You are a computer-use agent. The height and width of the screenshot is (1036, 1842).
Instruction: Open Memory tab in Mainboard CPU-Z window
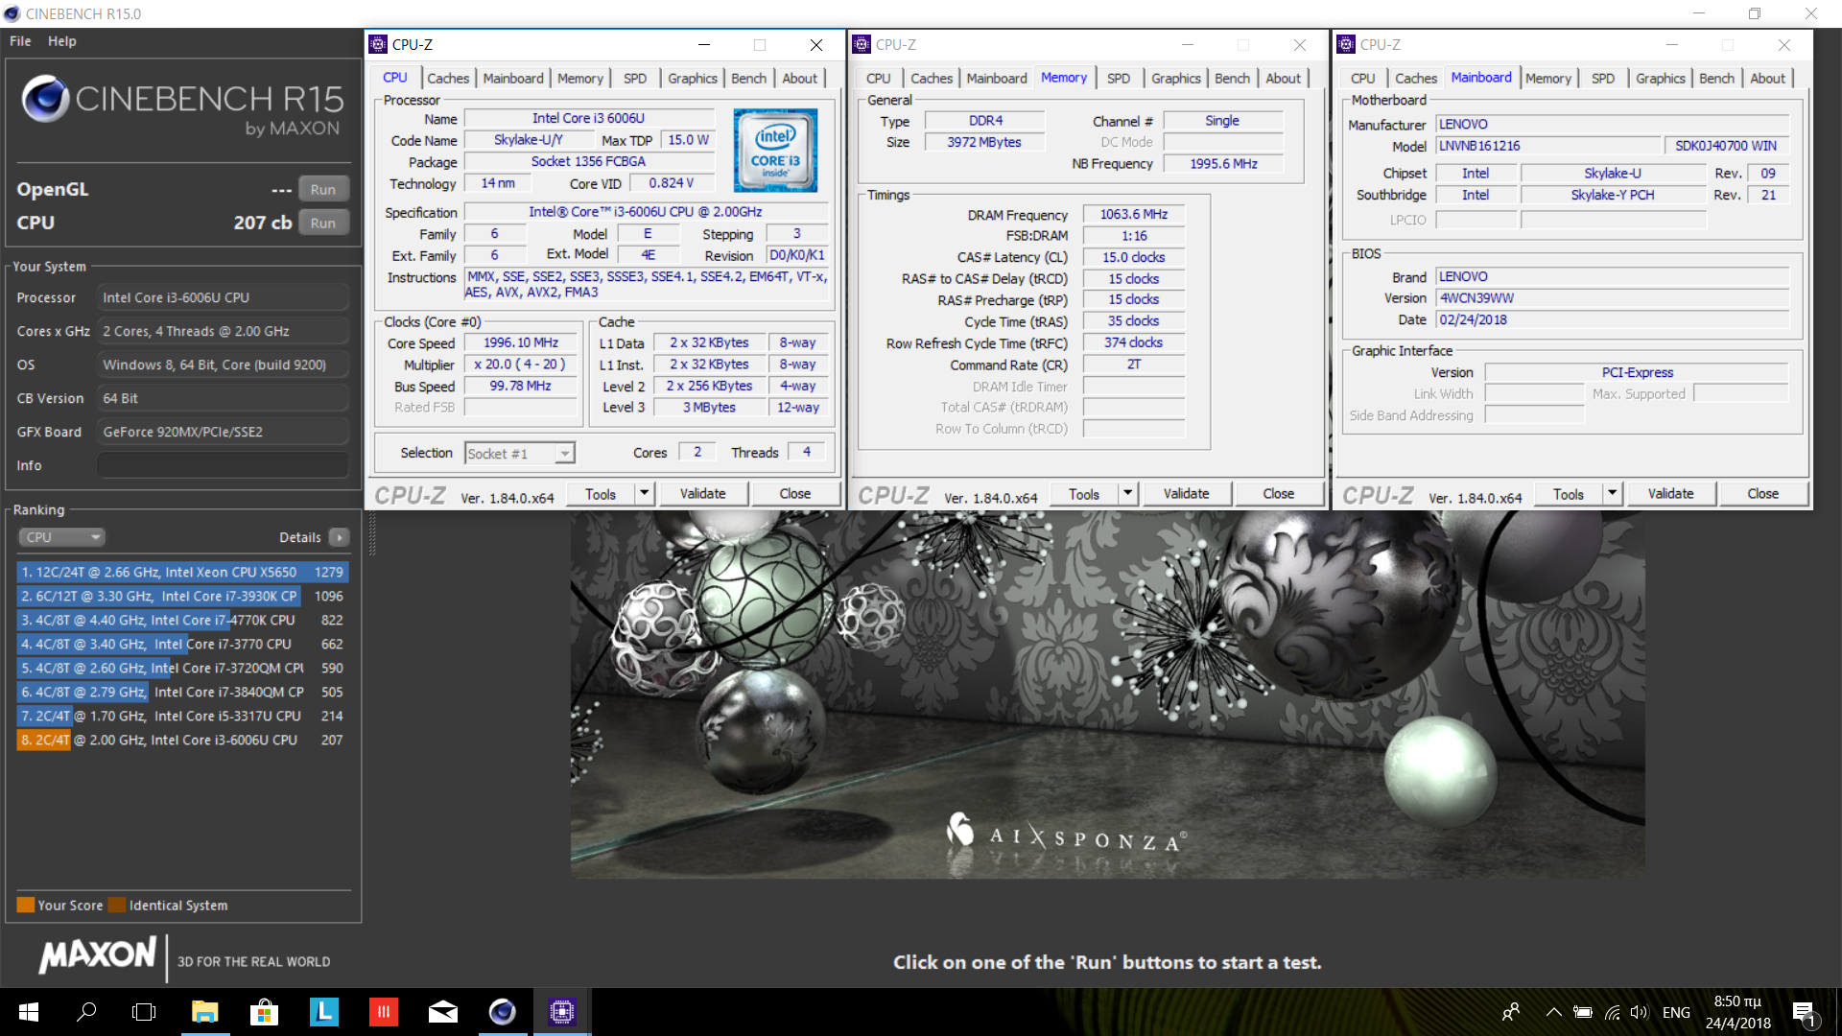pos(1548,78)
